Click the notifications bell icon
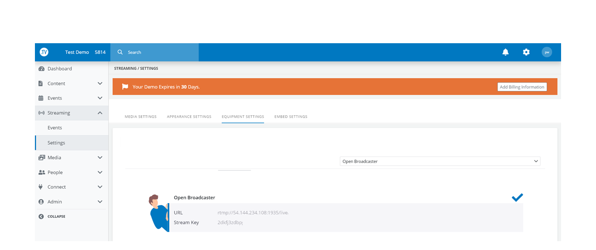Image resolution: width=596 pixels, height=250 pixels. click(x=505, y=52)
